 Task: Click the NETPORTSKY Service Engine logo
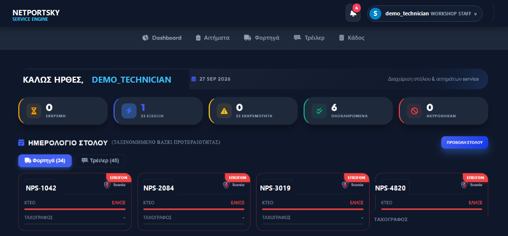click(36, 15)
